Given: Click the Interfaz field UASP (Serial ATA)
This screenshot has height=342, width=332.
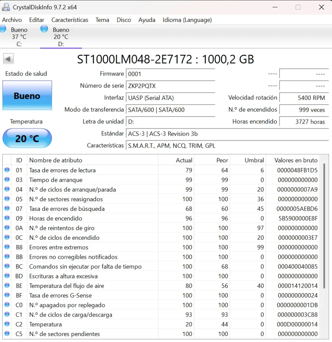Looking at the screenshot, I should click(170, 98).
